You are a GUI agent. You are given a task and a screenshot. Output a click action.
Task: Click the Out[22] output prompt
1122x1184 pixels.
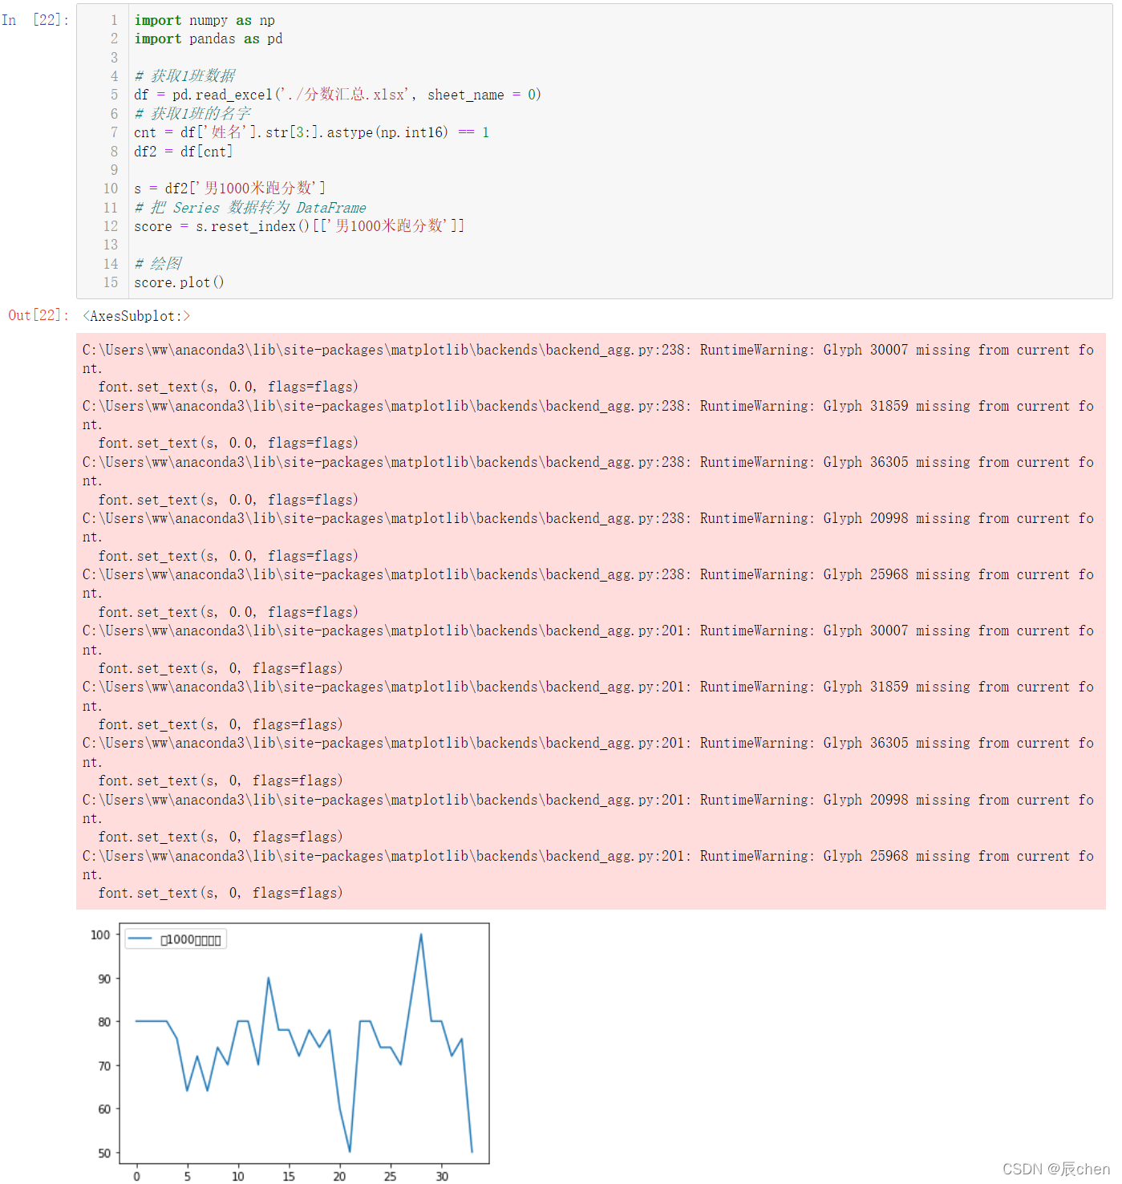tap(38, 315)
